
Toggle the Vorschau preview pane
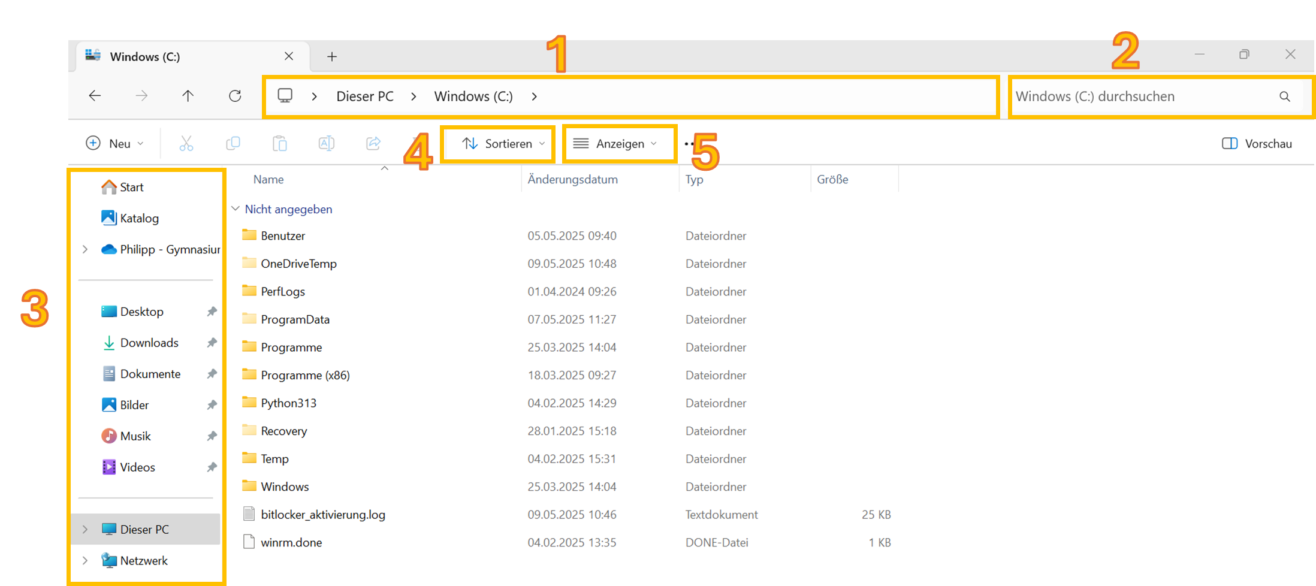pos(1257,144)
